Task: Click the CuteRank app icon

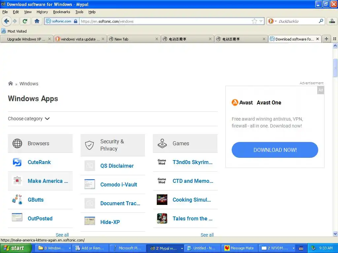Action: pyautogui.click(x=17, y=162)
